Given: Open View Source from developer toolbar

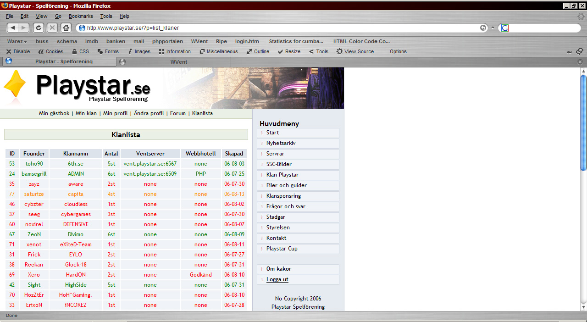Looking at the screenshot, I should [355, 51].
